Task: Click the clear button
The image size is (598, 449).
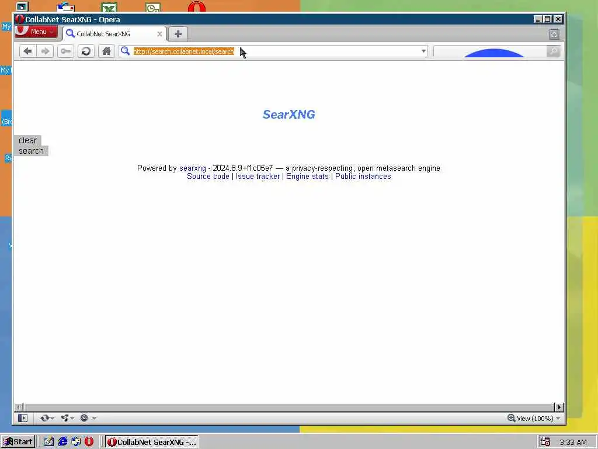Action: click(27, 140)
